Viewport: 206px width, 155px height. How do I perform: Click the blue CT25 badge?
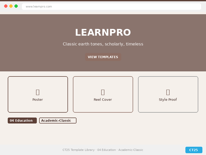point(194,150)
